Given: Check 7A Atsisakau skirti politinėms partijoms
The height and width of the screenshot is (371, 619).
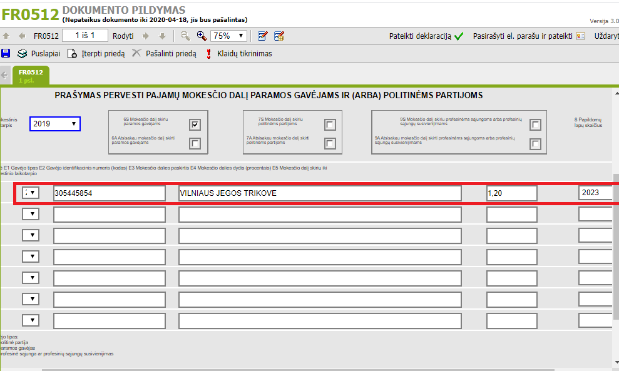Looking at the screenshot, I should tap(330, 143).
